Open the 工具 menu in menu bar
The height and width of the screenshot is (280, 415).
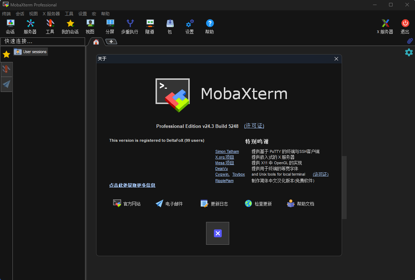[x=69, y=14]
